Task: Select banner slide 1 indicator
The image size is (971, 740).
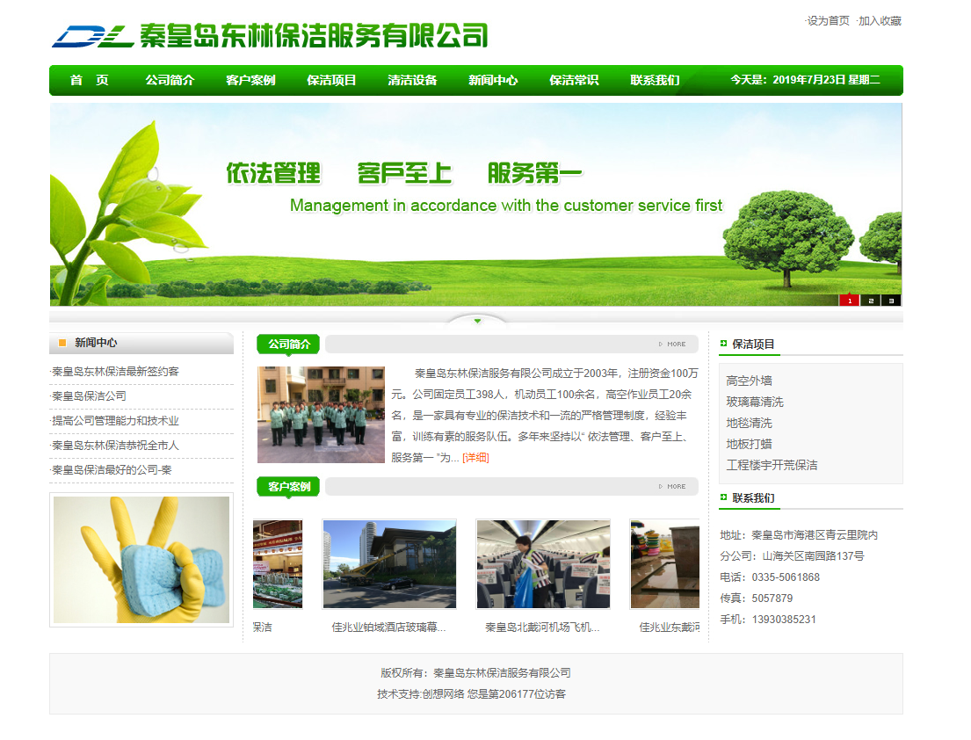Action: pyautogui.click(x=849, y=301)
